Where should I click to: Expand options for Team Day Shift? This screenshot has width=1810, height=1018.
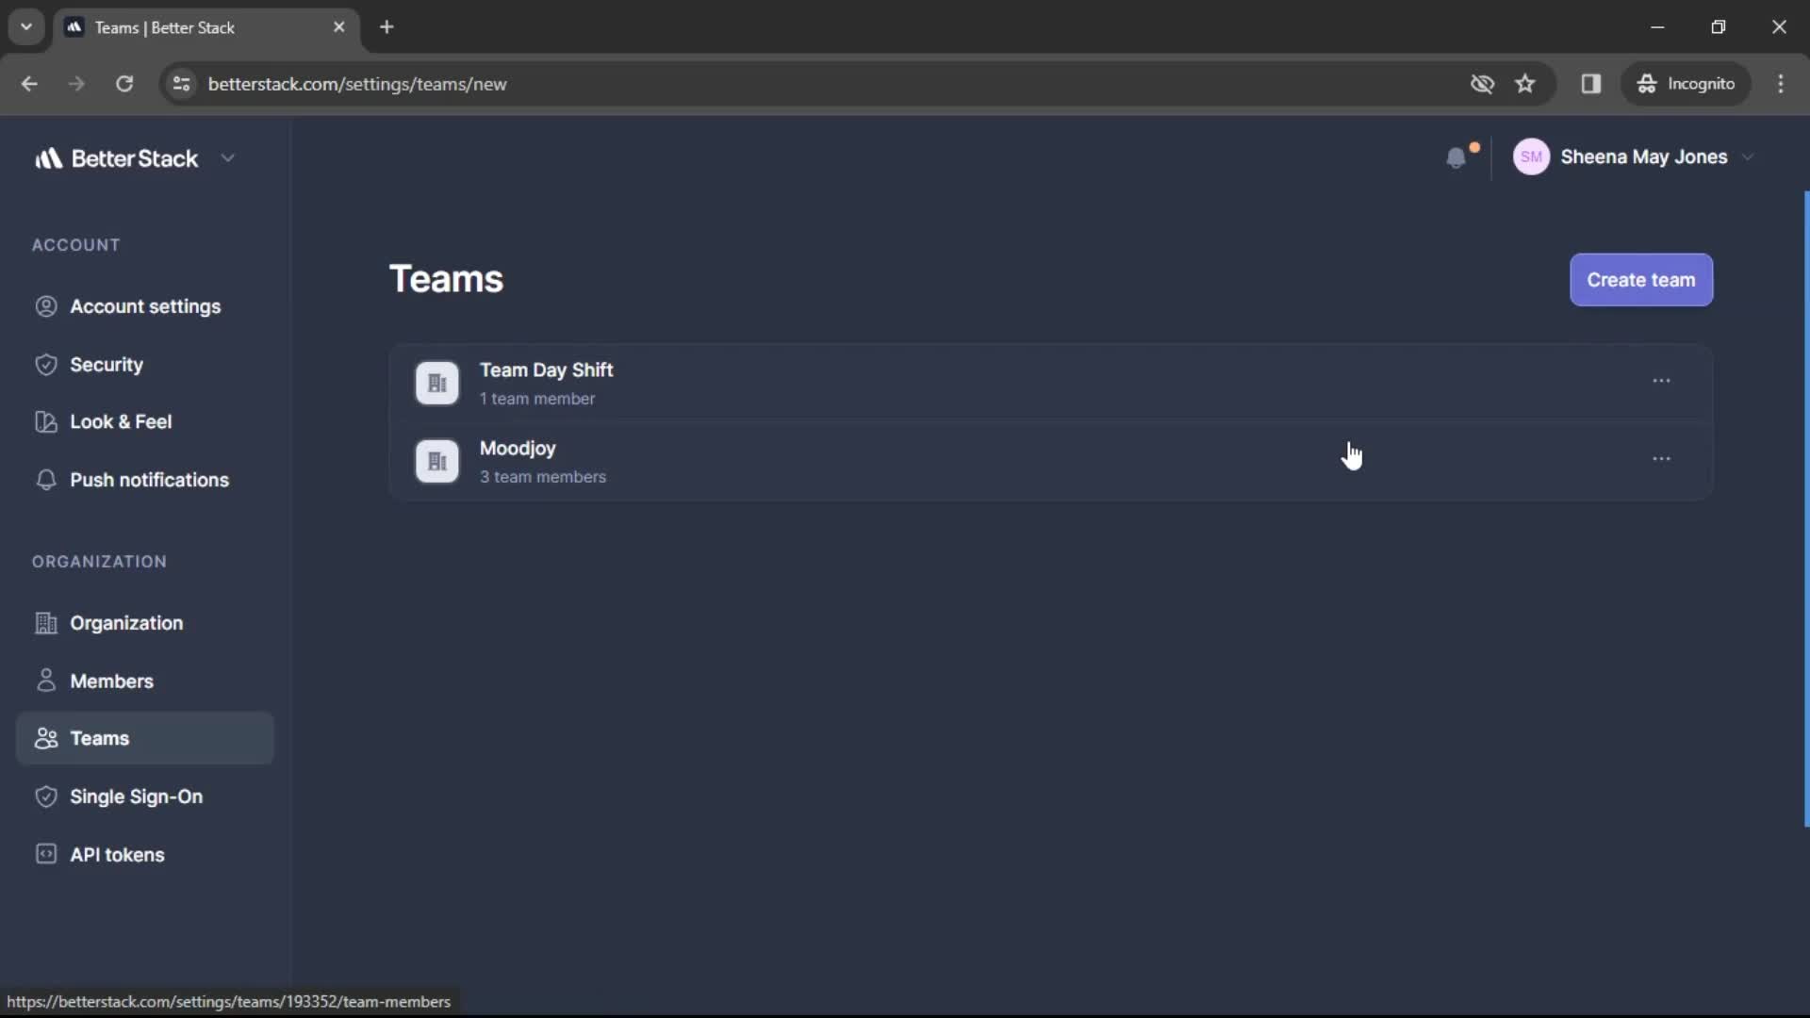click(1661, 381)
